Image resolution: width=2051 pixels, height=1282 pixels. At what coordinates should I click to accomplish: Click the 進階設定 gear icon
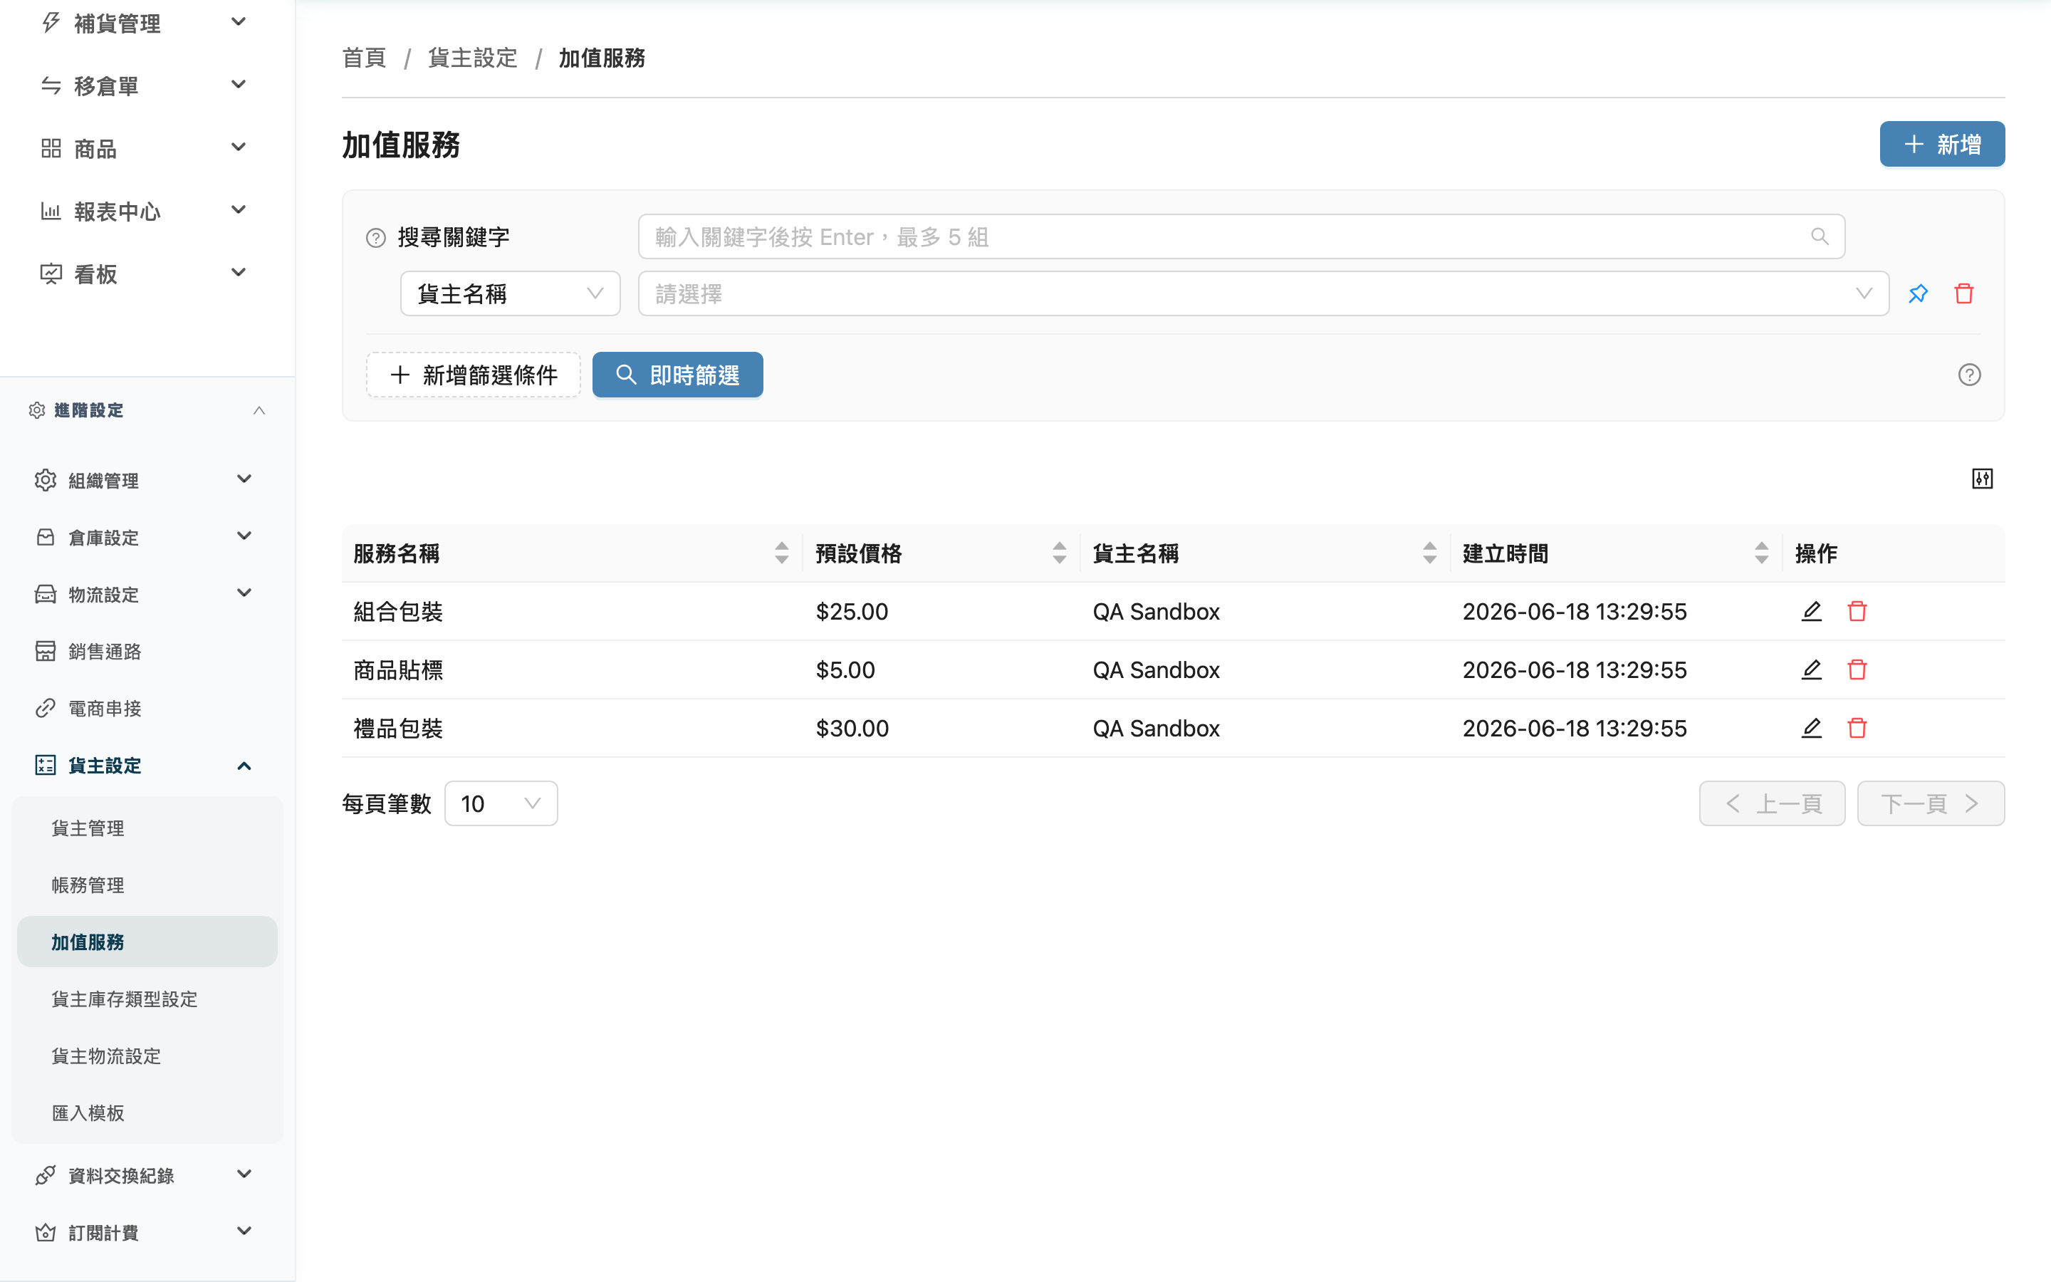click(36, 410)
